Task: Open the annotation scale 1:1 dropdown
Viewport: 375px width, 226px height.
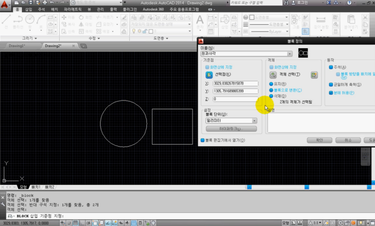Action: tap(315, 223)
